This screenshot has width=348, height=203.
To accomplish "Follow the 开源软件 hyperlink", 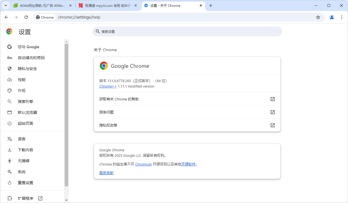I will [188, 164].
